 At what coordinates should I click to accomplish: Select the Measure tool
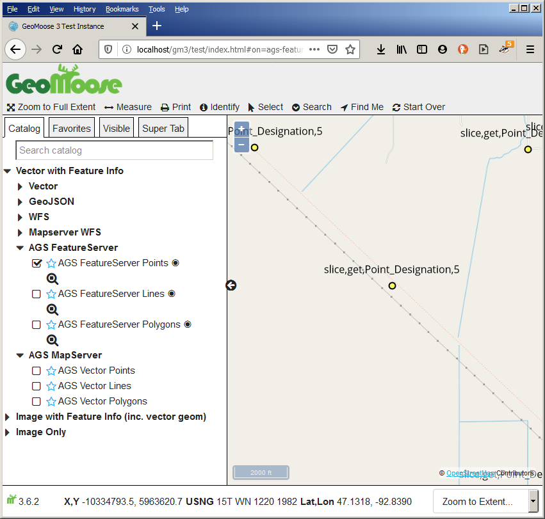pos(127,107)
